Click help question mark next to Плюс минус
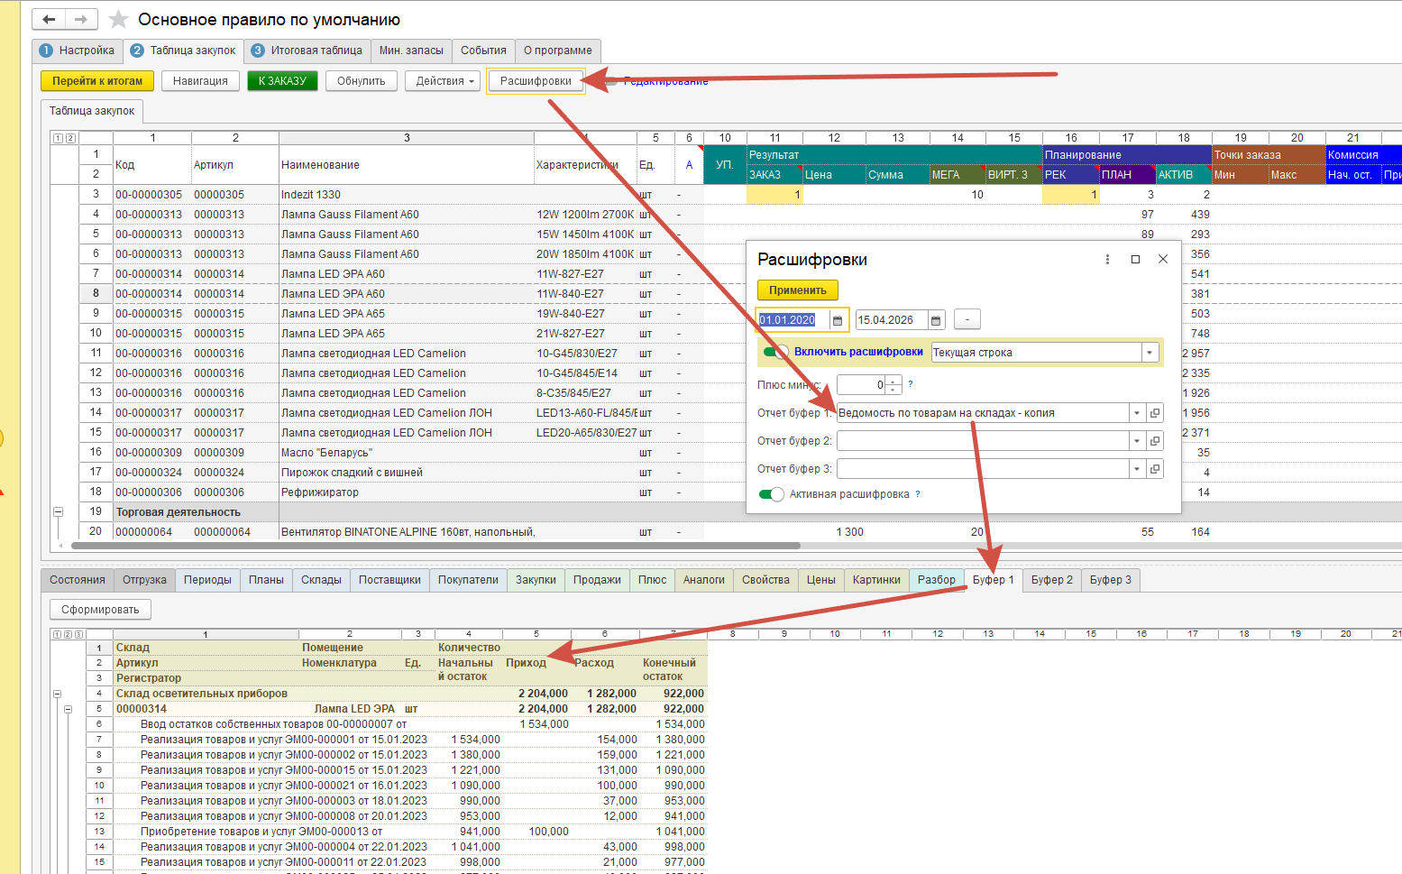Screen dimensions: 1402x874 point(911,384)
